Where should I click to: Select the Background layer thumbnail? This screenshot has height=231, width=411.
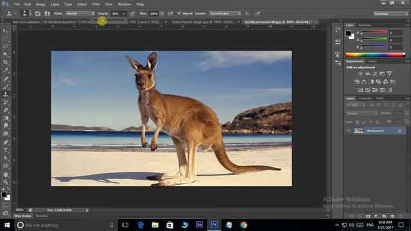pos(359,130)
